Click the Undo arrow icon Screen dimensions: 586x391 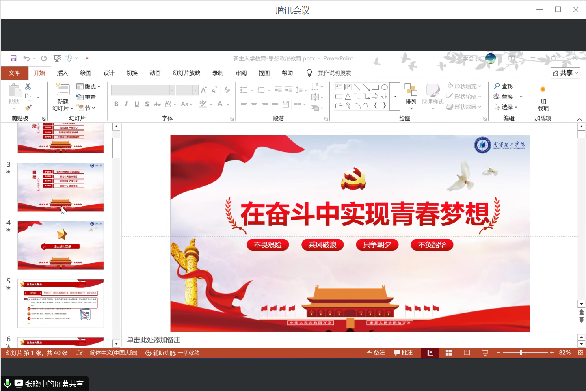coord(26,58)
